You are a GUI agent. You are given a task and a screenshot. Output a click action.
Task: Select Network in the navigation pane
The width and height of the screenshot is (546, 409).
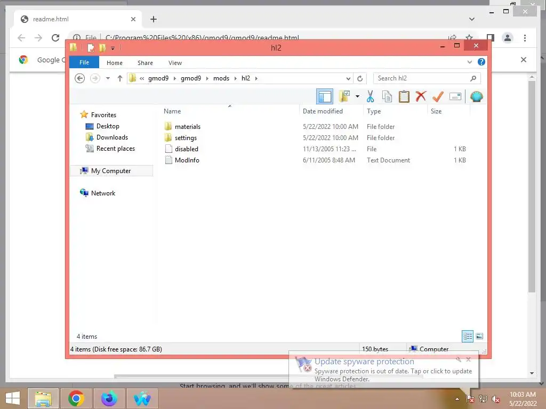[x=103, y=193]
